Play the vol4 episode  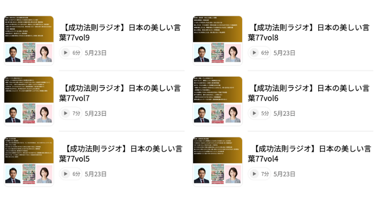pyautogui.click(x=254, y=174)
